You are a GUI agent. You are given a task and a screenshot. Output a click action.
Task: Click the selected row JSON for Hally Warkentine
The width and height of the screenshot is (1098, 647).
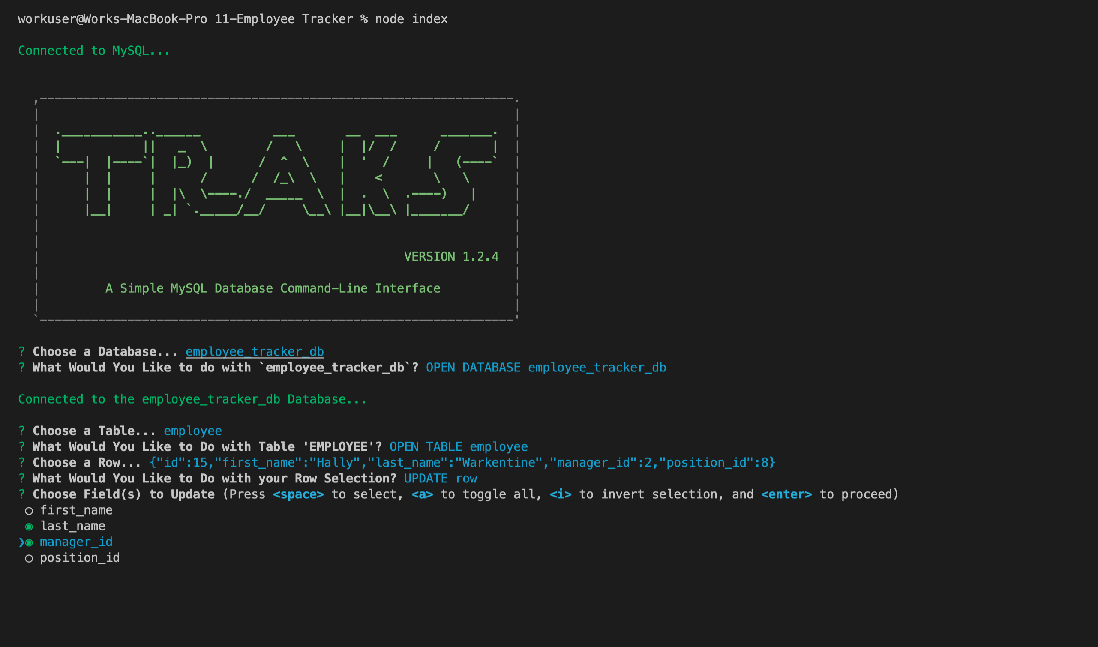point(462,463)
